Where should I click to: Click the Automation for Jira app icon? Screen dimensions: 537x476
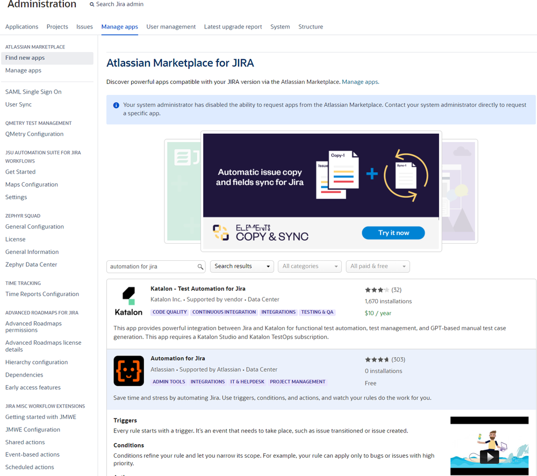click(128, 371)
